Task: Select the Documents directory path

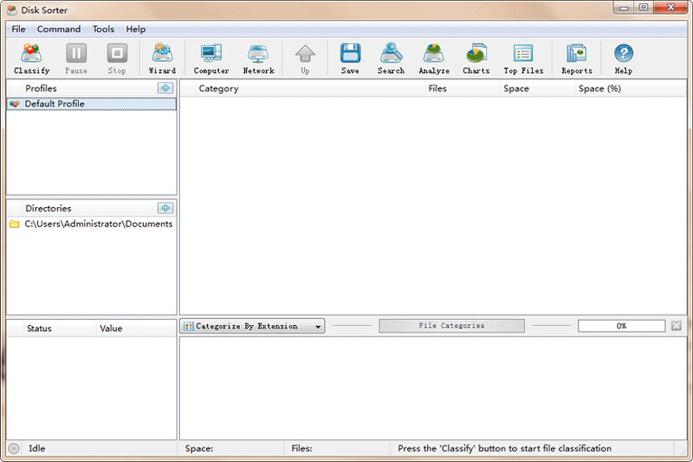Action: [96, 223]
